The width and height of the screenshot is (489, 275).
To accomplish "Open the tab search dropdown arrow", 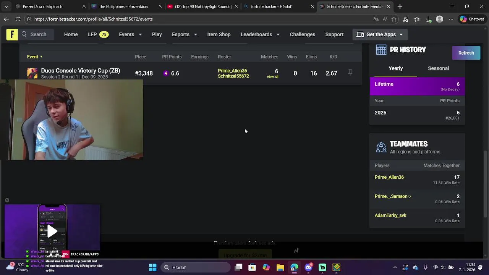I will tap(6, 6).
